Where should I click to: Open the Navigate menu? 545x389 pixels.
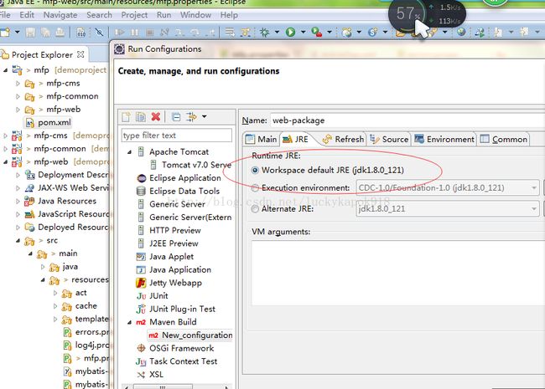(60, 15)
